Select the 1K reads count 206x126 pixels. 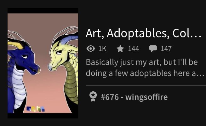102,49
